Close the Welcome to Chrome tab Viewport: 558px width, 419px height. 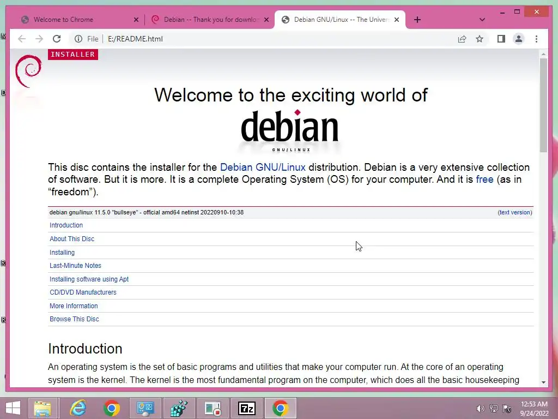pyautogui.click(x=136, y=20)
